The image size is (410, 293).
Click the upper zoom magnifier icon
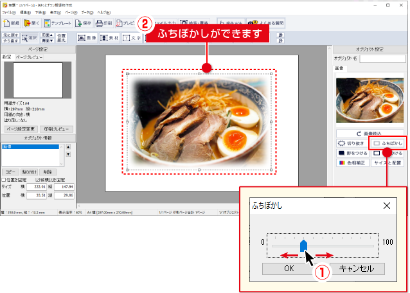click(280, 35)
